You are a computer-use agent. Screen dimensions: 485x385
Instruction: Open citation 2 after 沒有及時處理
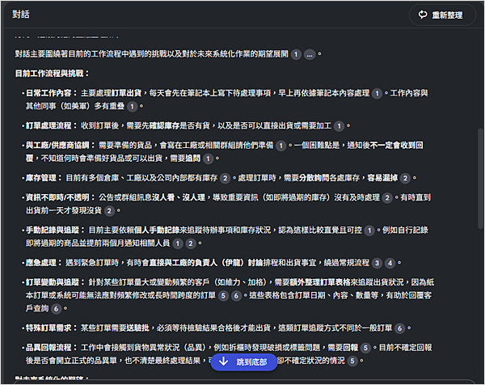point(387,198)
